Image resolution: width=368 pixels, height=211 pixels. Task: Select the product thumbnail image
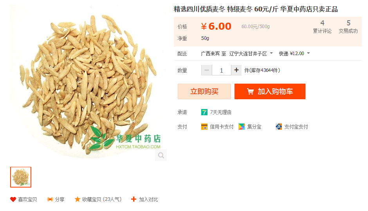click(21, 177)
